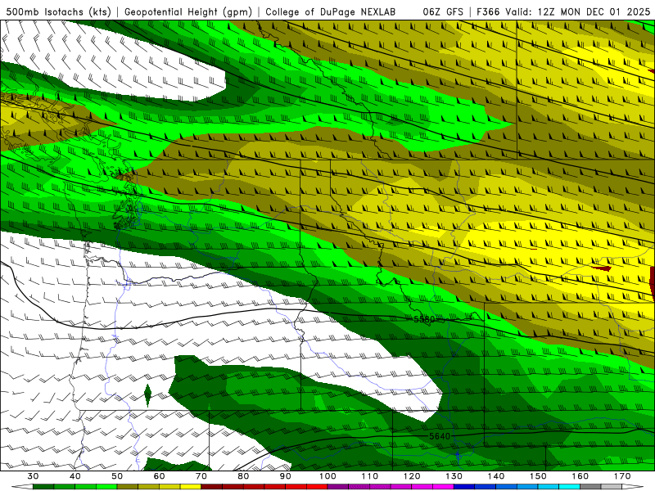Select the magenta 125-130 kt legend swatch
Viewport: 655px width, 491px height.
443,487
